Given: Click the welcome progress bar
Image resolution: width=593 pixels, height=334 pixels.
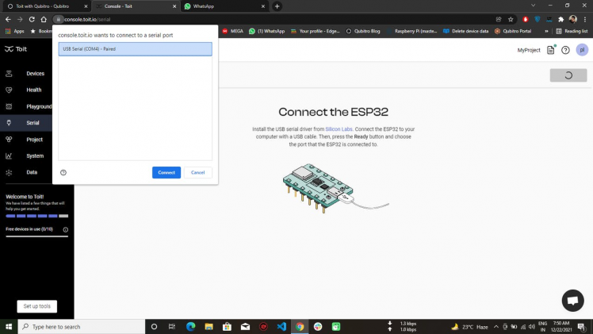Looking at the screenshot, I should coord(37,216).
